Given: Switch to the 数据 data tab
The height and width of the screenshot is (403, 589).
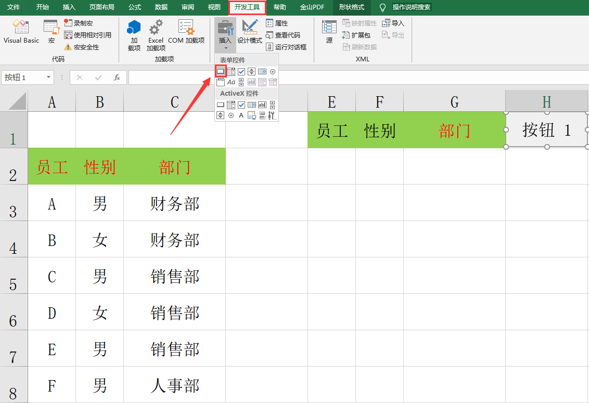Looking at the screenshot, I should tap(161, 7).
